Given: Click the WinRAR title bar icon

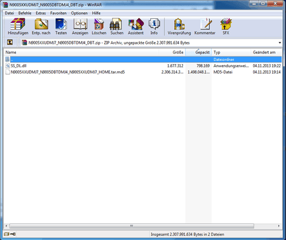Looking at the screenshot, I should (x=6, y=4).
